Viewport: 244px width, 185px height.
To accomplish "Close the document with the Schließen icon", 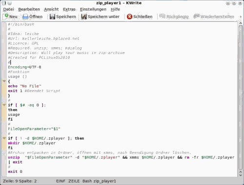I will (x=129, y=17).
